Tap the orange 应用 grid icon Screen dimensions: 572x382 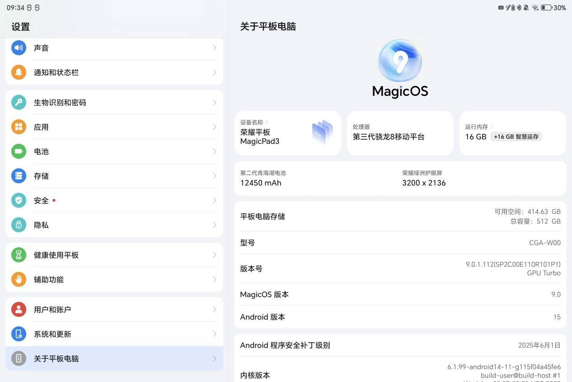pyautogui.click(x=19, y=127)
